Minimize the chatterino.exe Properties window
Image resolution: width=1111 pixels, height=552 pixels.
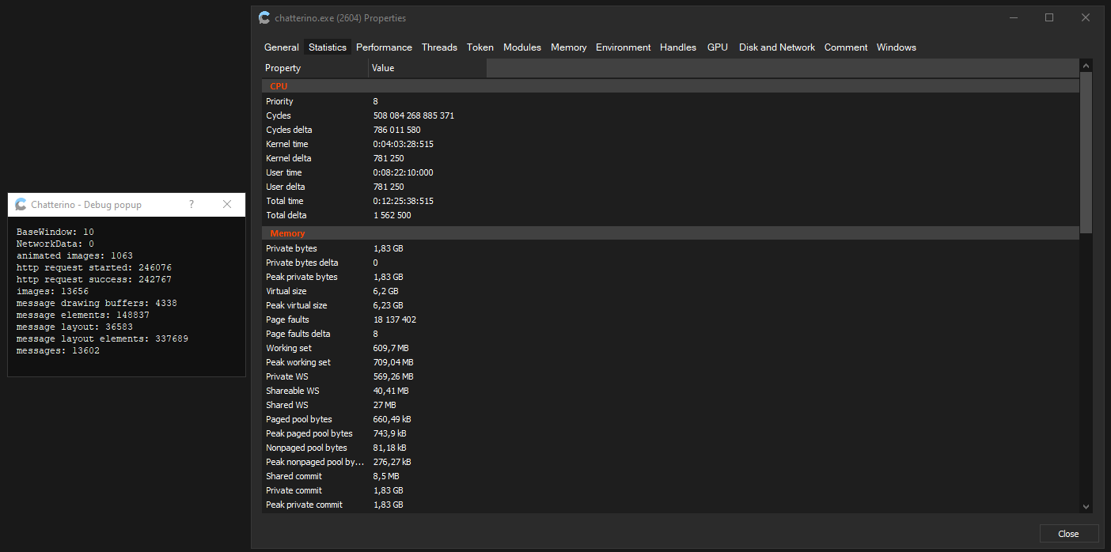coord(1013,17)
